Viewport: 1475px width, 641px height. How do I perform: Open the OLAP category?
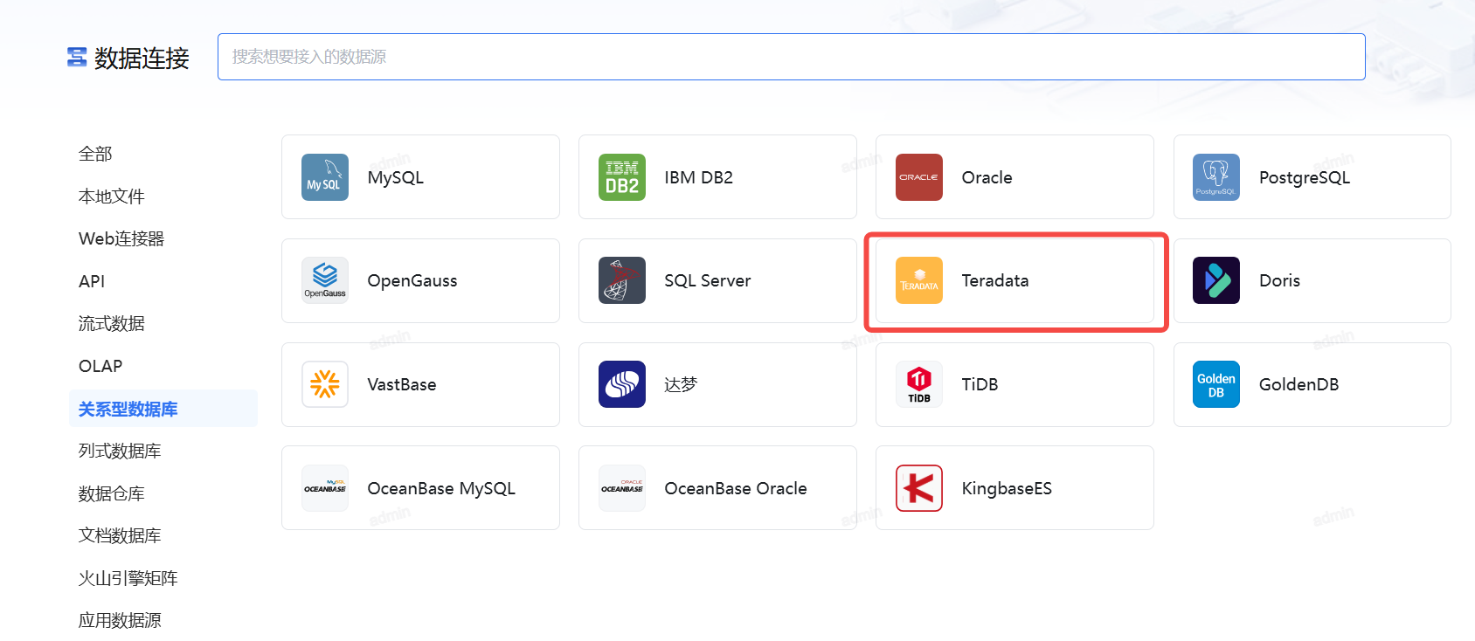coord(100,366)
